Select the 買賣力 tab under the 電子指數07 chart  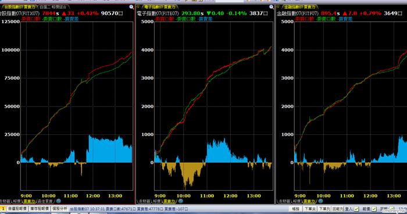[x=169, y=201]
